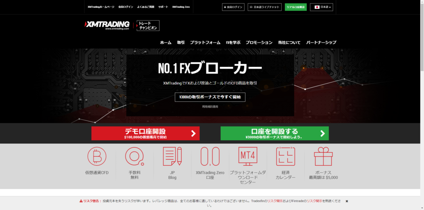Open the 取引 menu
This screenshot has height=210, width=424.
tap(181, 43)
